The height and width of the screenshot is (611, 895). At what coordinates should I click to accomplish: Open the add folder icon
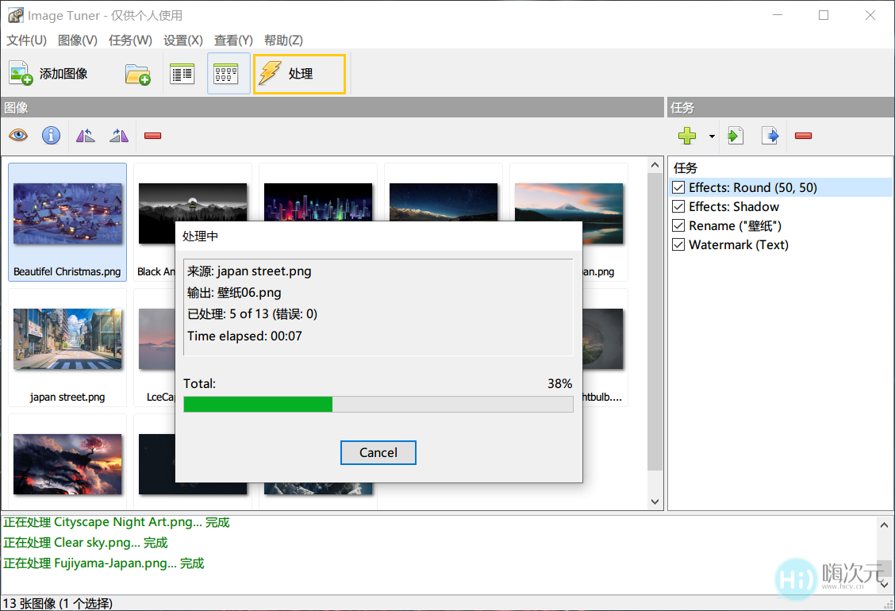[138, 73]
